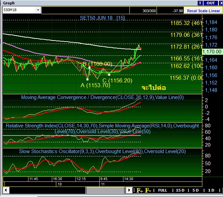Viewport: 223px width, 197px height.
Task: Click the Moving Average Convergence / Divergence title
Action: click(102, 97)
